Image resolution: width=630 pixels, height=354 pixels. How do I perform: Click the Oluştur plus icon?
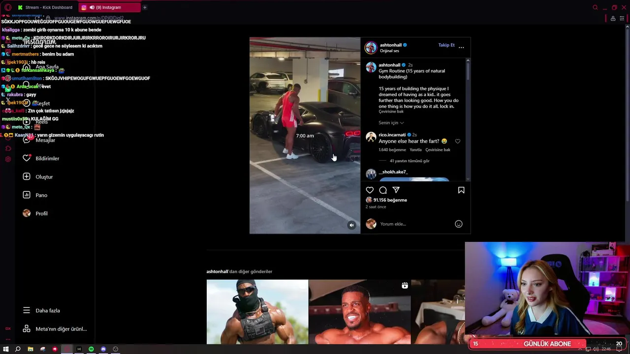(27, 177)
